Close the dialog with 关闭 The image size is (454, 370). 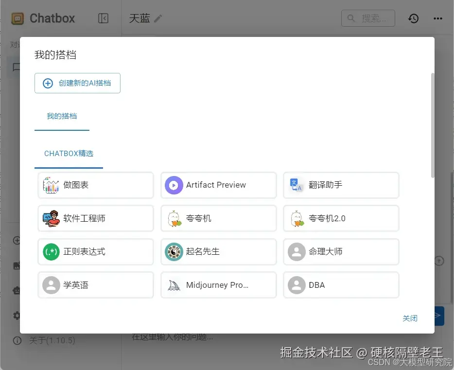(x=410, y=318)
